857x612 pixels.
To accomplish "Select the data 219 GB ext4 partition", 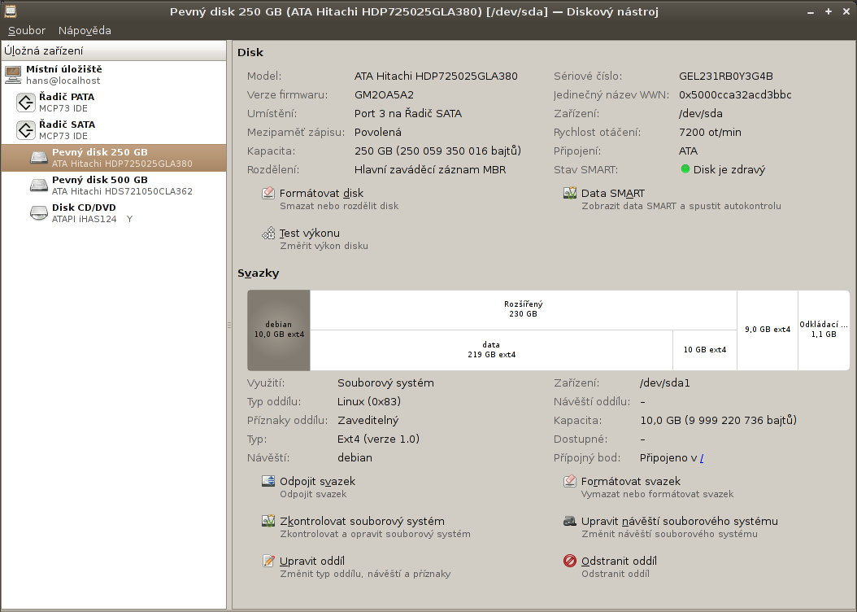I will click(490, 350).
